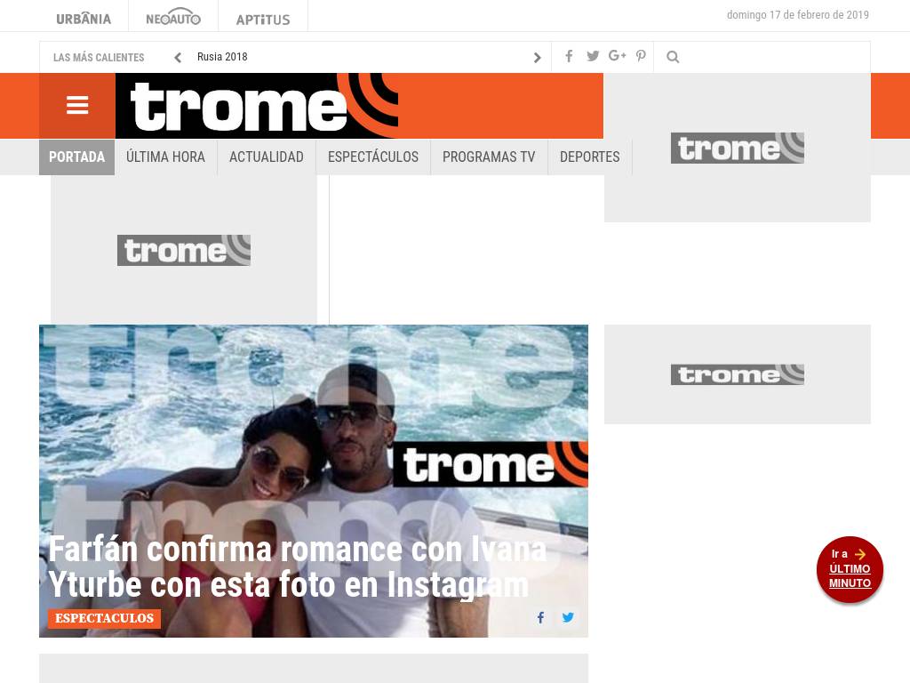The height and width of the screenshot is (683, 910).
Task: Open the Última Hora section
Action: pyautogui.click(x=165, y=157)
